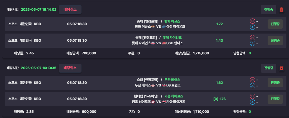Delete the 16:13:35 bet slip with the trash icon
289x118 pixels.
coord(281,68)
